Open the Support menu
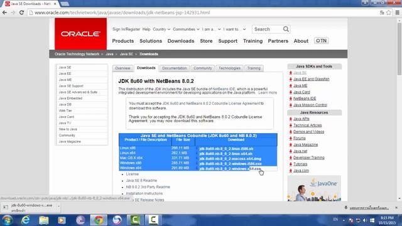The width and height of the screenshot is (402, 226). [227, 41]
